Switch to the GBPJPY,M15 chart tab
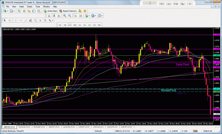This screenshot has height=134, width=222. pyautogui.click(x=54, y=127)
